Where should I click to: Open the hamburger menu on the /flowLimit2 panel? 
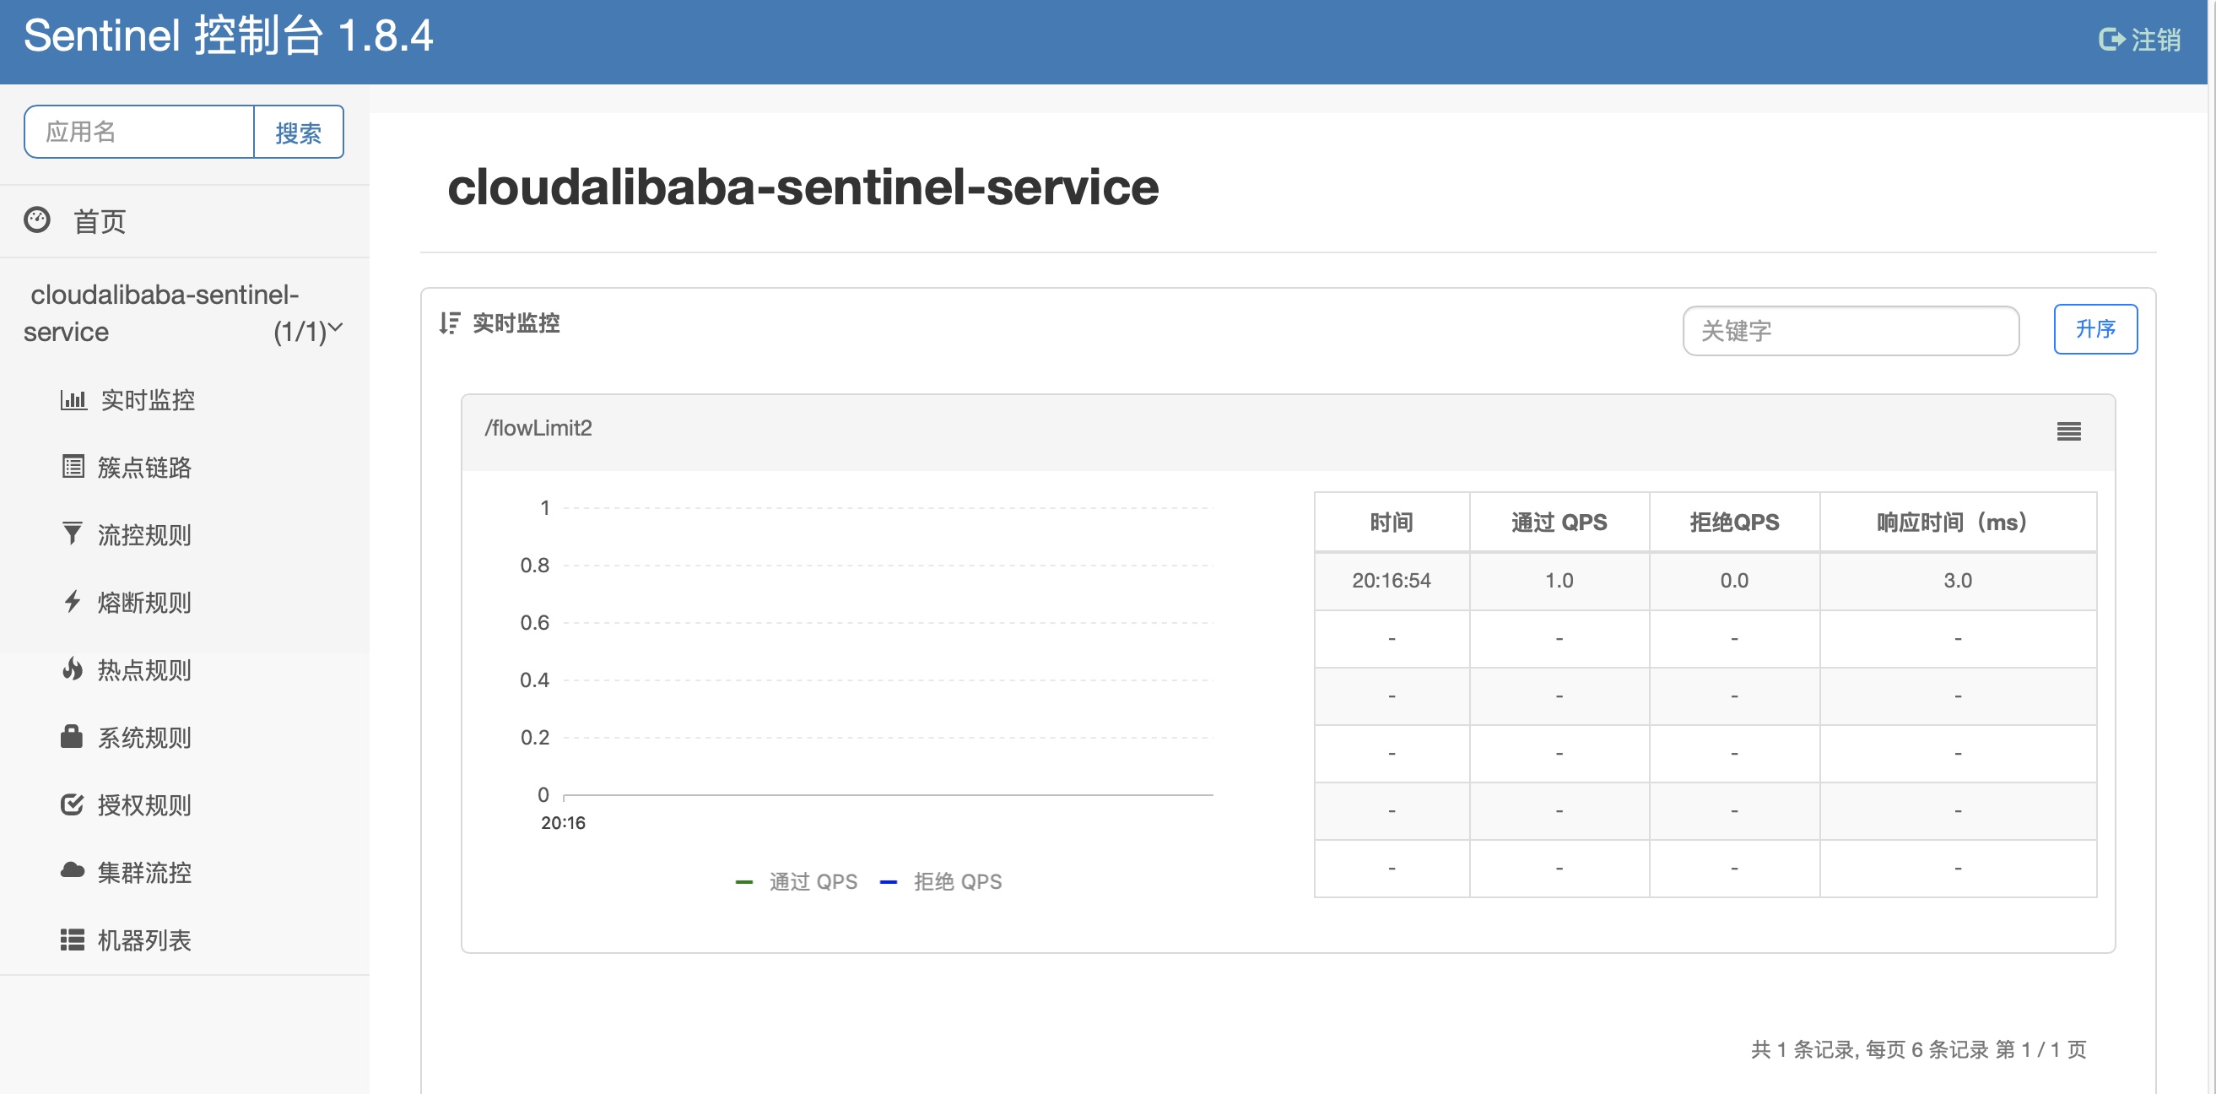[x=2068, y=431]
